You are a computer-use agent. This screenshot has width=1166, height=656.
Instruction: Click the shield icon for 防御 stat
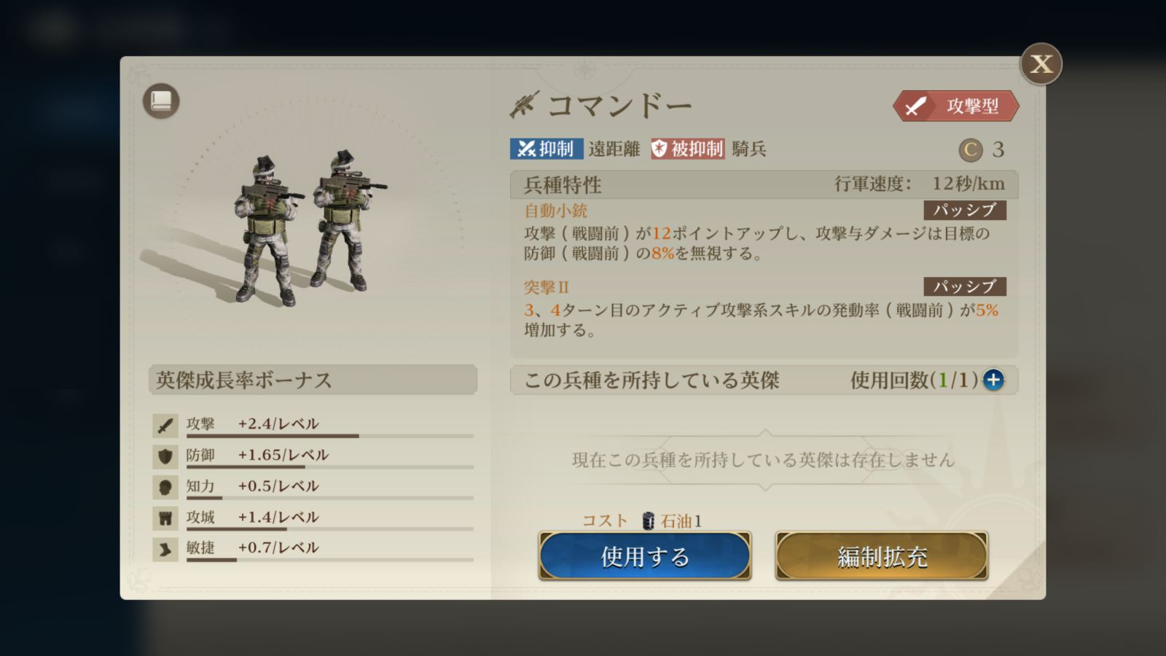(x=165, y=456)
